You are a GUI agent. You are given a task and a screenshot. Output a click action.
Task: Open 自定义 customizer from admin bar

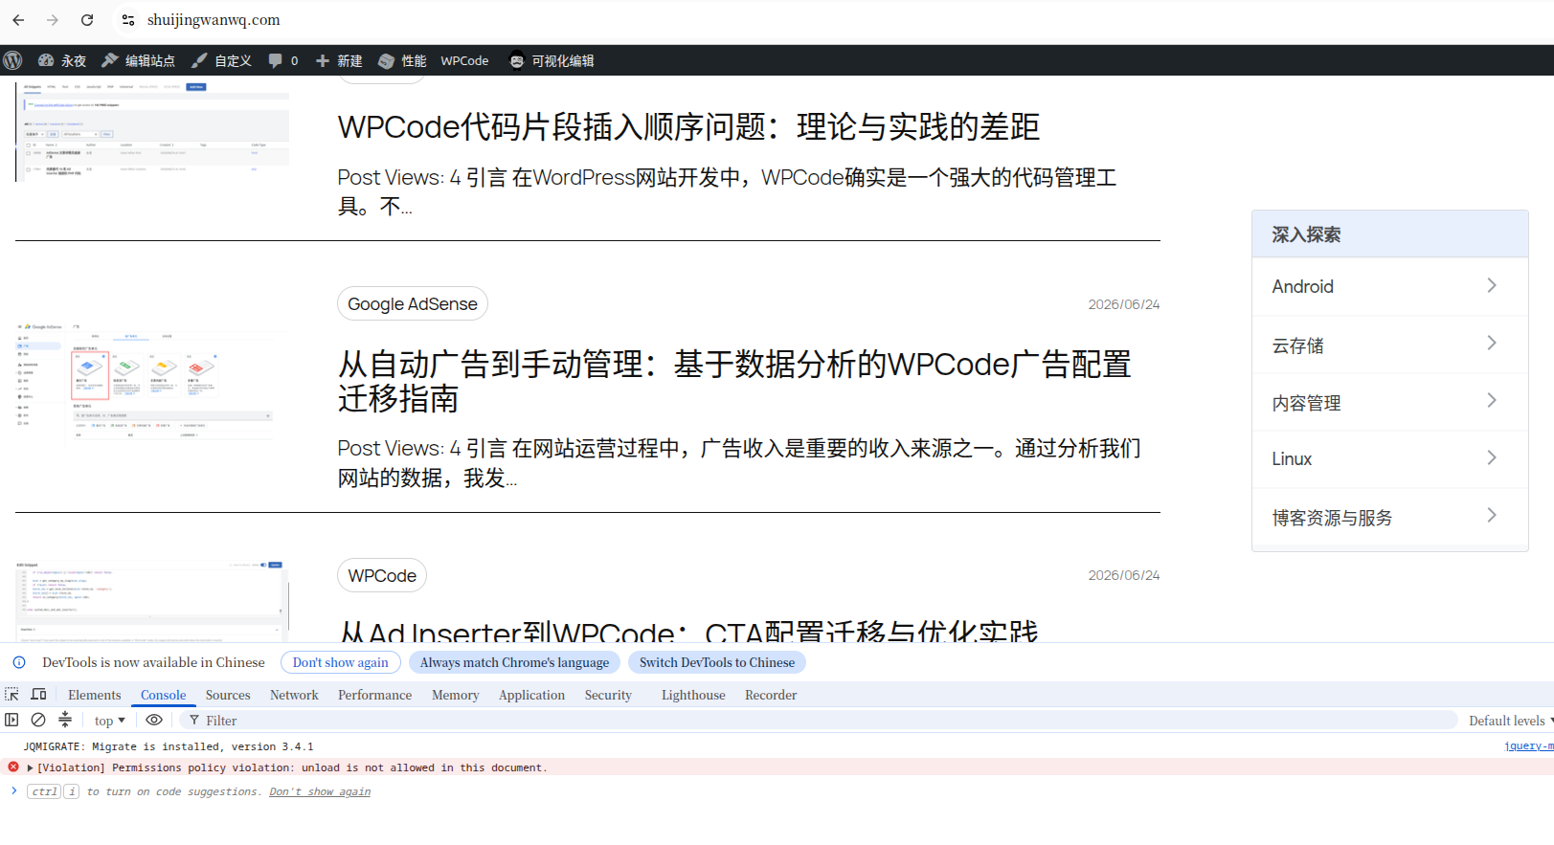click(221, 60)
